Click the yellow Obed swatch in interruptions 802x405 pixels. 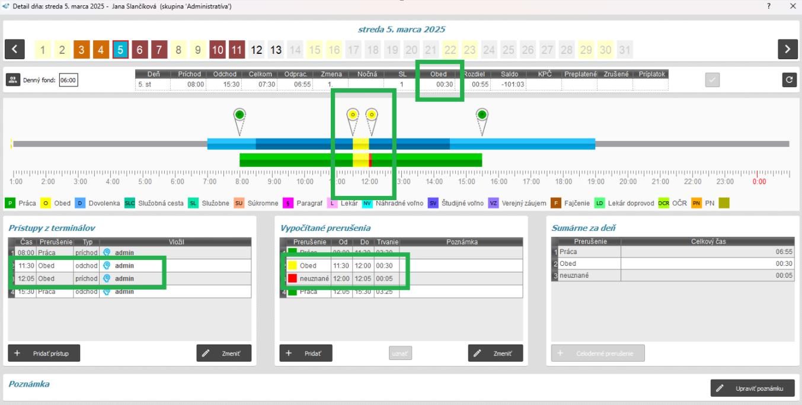tap(292, 265)
